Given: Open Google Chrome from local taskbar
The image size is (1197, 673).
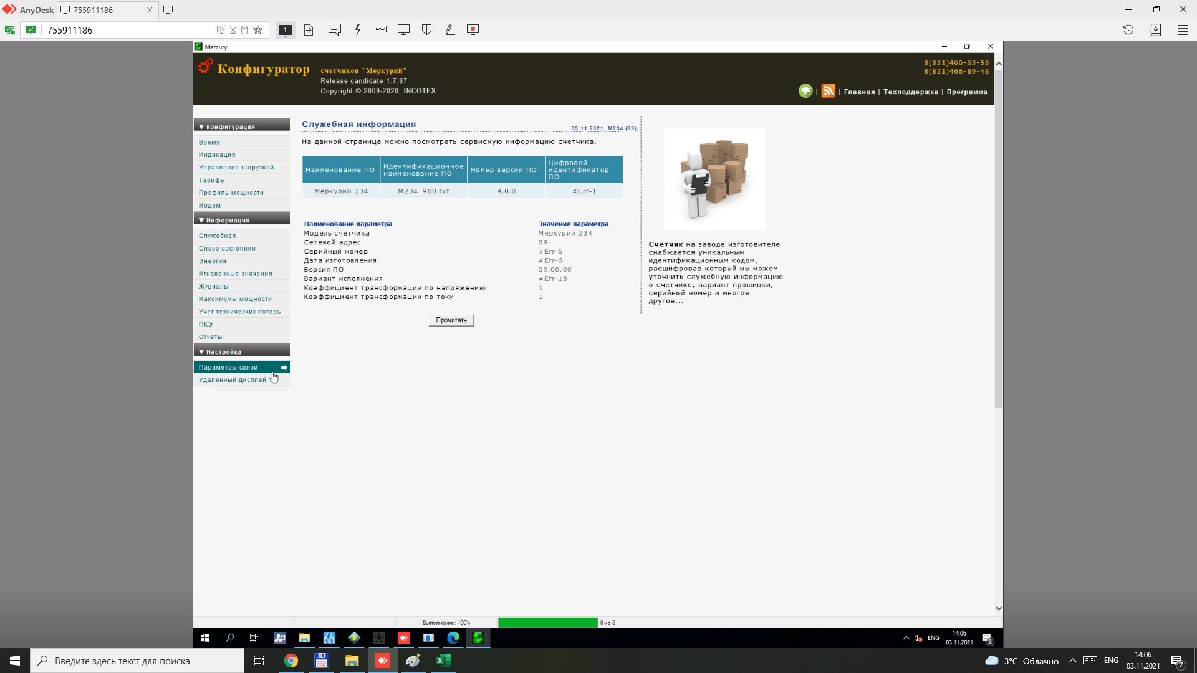Looking at the screenshot, I should click(291, 661).
